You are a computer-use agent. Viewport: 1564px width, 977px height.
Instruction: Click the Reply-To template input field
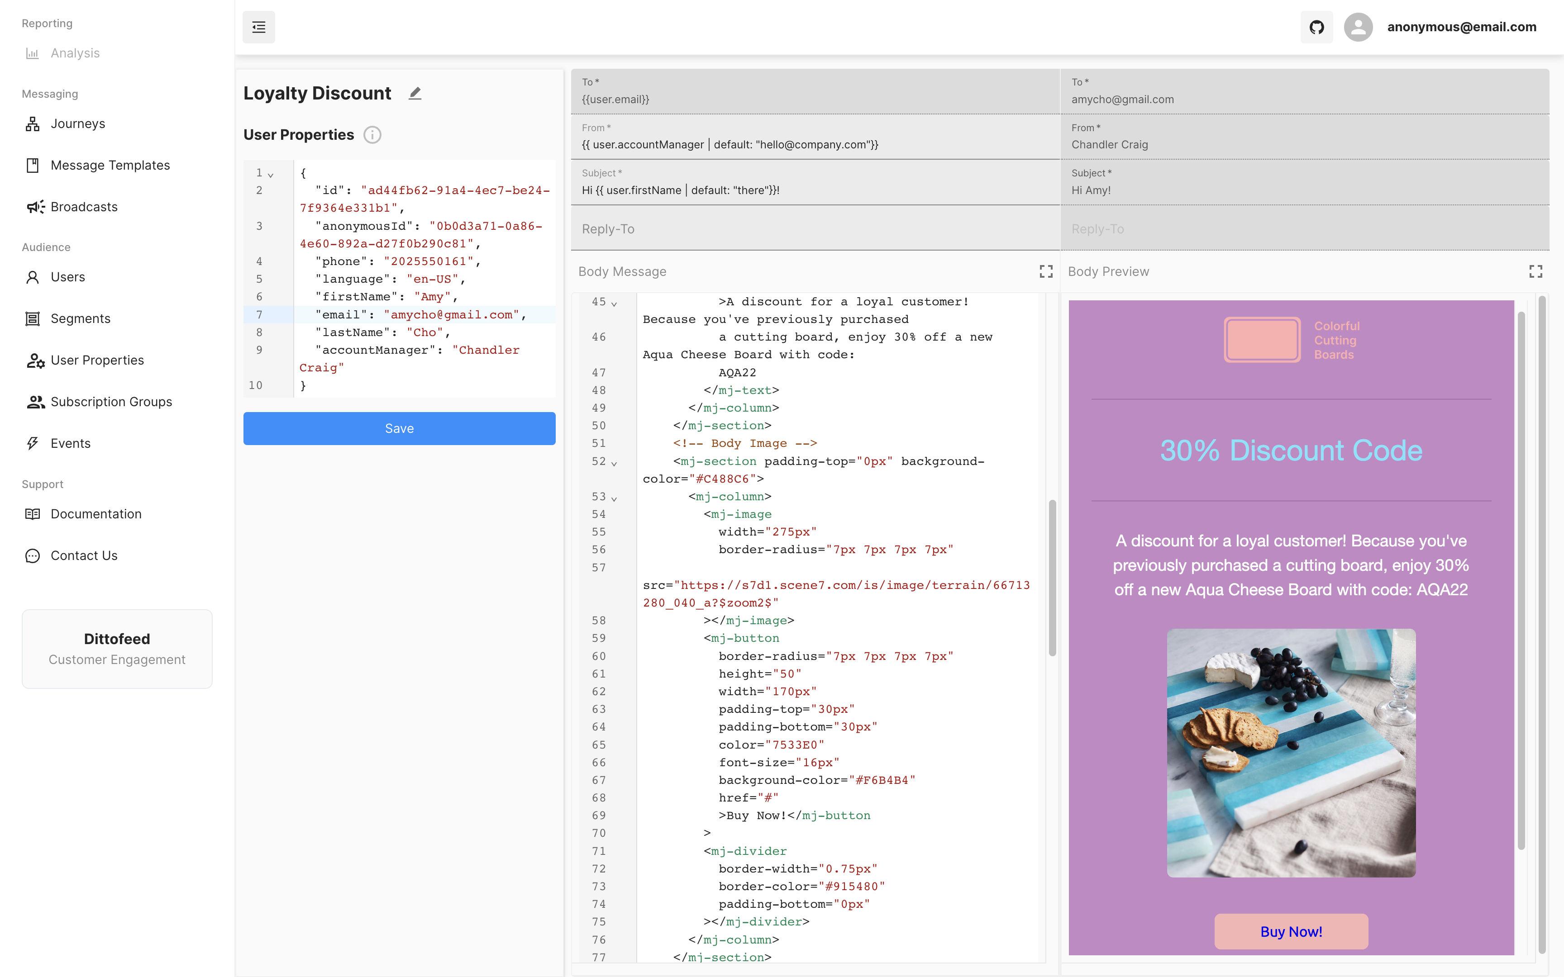[x=814, y=229]
